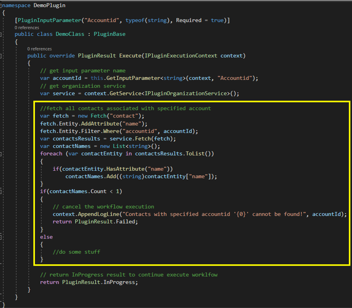Image resolution: width=352 pixels, height=308 pixels.
Task: Click comment '//fetch all contacts associated with specified account'
Action: coord(126,108)
